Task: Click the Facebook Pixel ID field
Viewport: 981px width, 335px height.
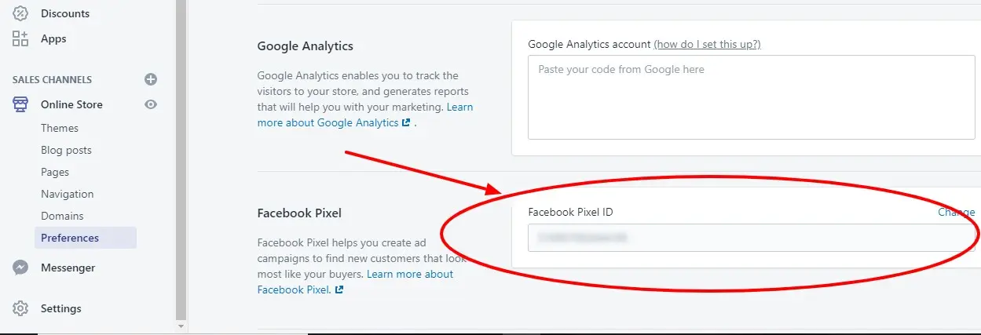Action: (750, 237)
